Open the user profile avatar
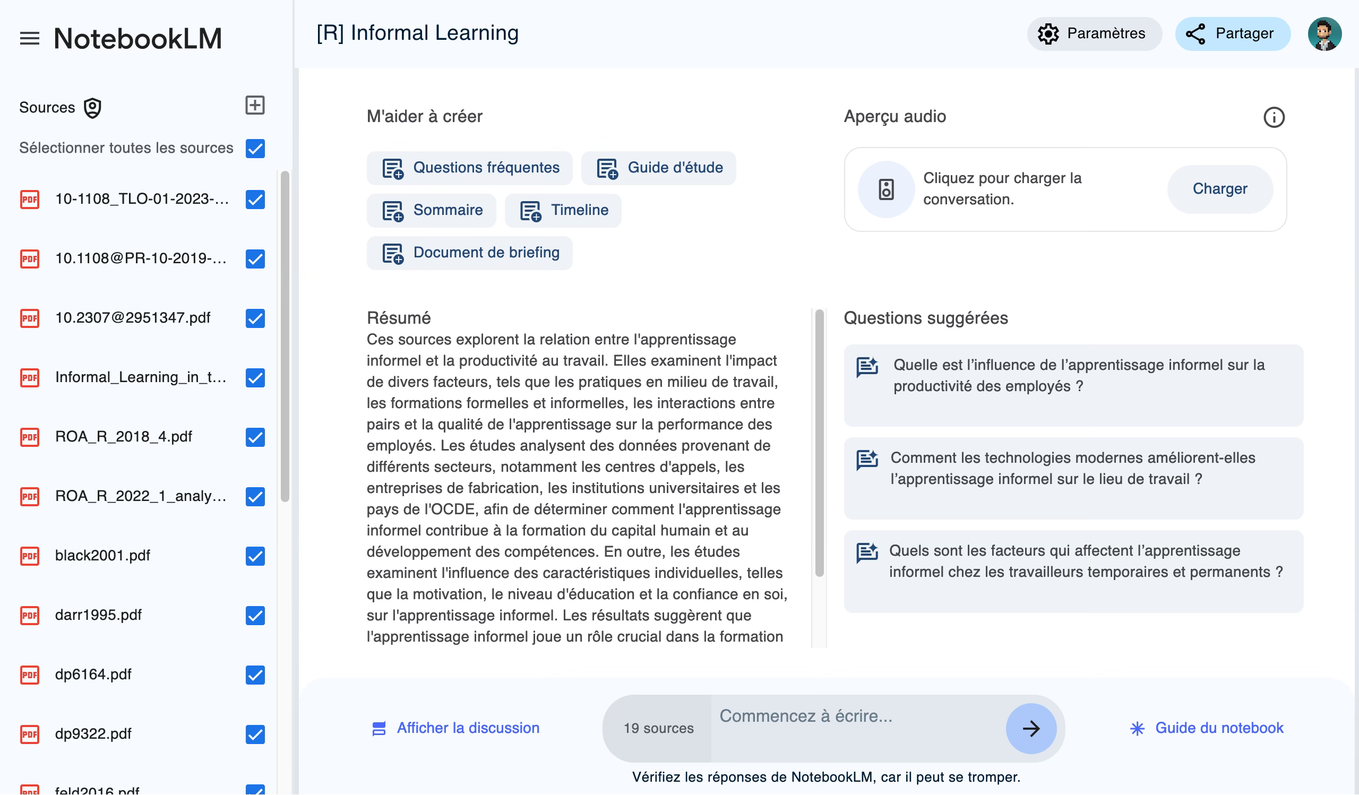The image size is (1359, 795). click(1324, 33)
